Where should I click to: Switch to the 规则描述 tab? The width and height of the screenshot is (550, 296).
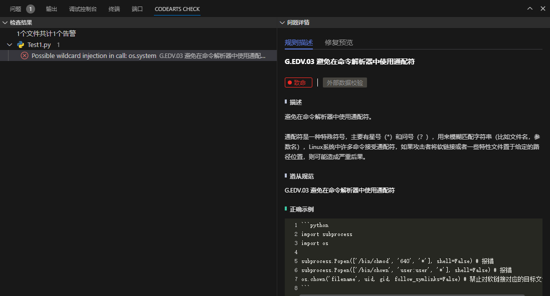coord(298,42)
